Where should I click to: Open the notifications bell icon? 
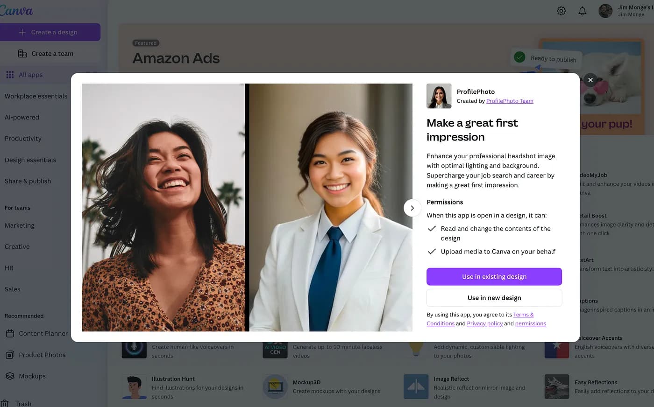[582, 11]
